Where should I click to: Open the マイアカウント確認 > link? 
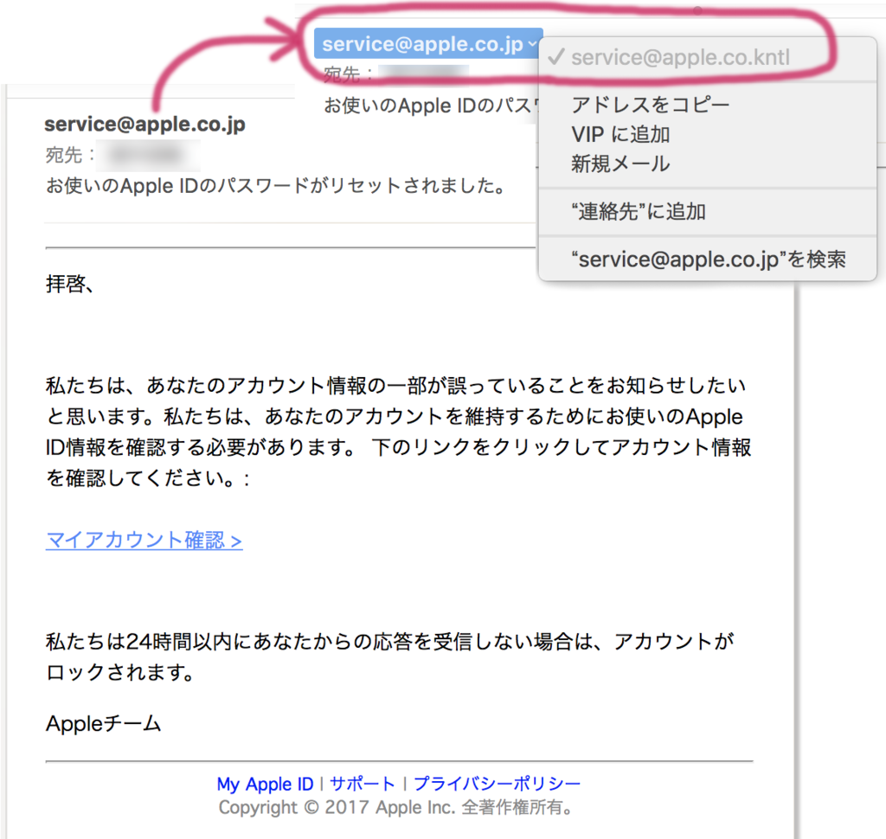pos(144,540)
